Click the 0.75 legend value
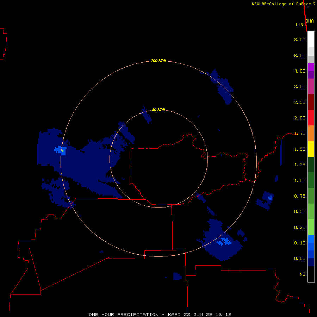 [x=300, y=196]
